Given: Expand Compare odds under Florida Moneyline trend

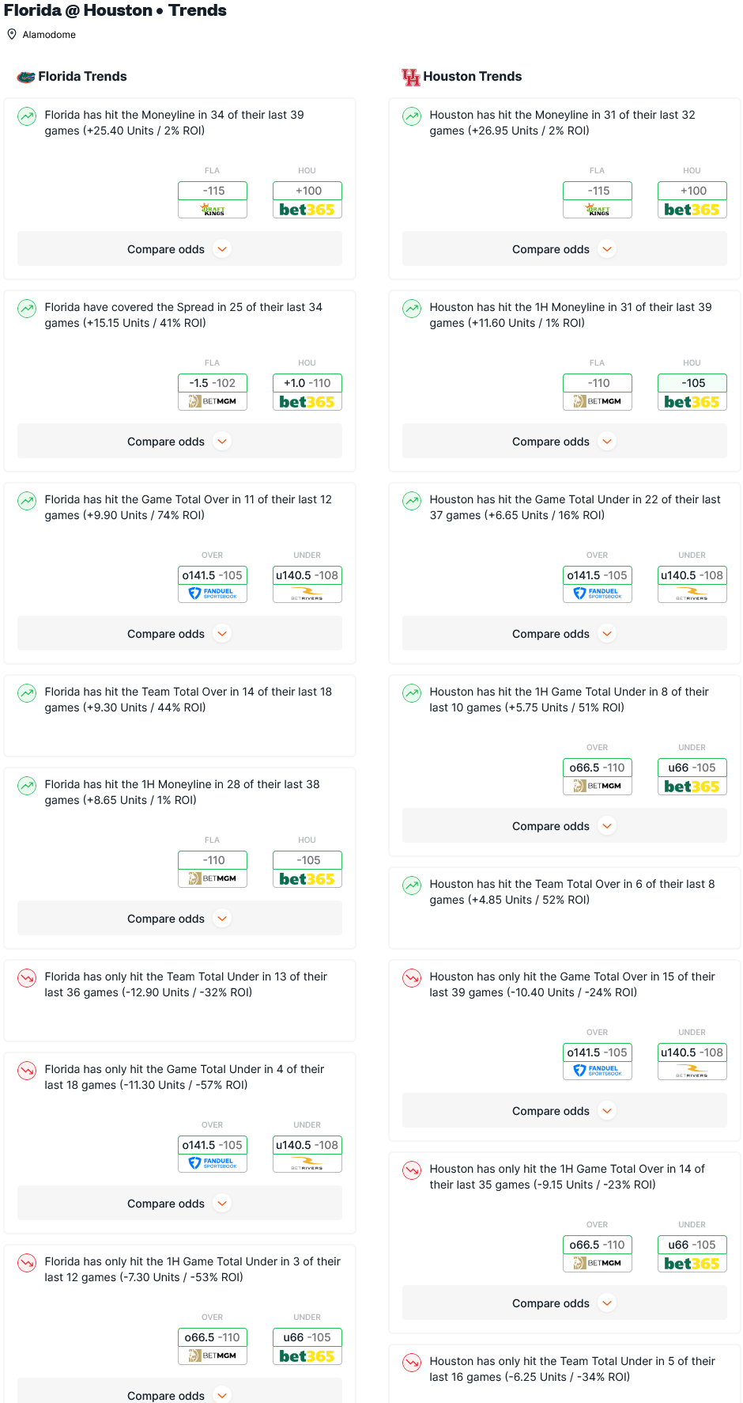Looking at the screenshot, I should [x=179, y=249].
